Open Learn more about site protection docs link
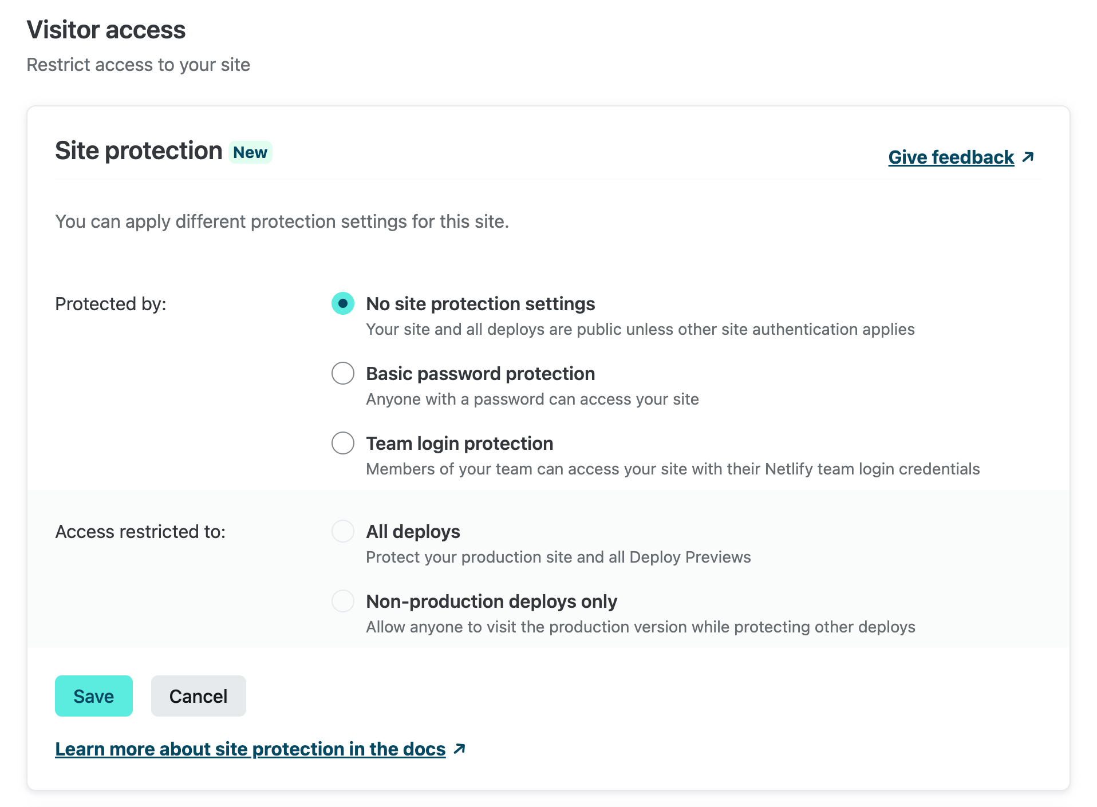The image size is (1097, 807). click(250, 749)
